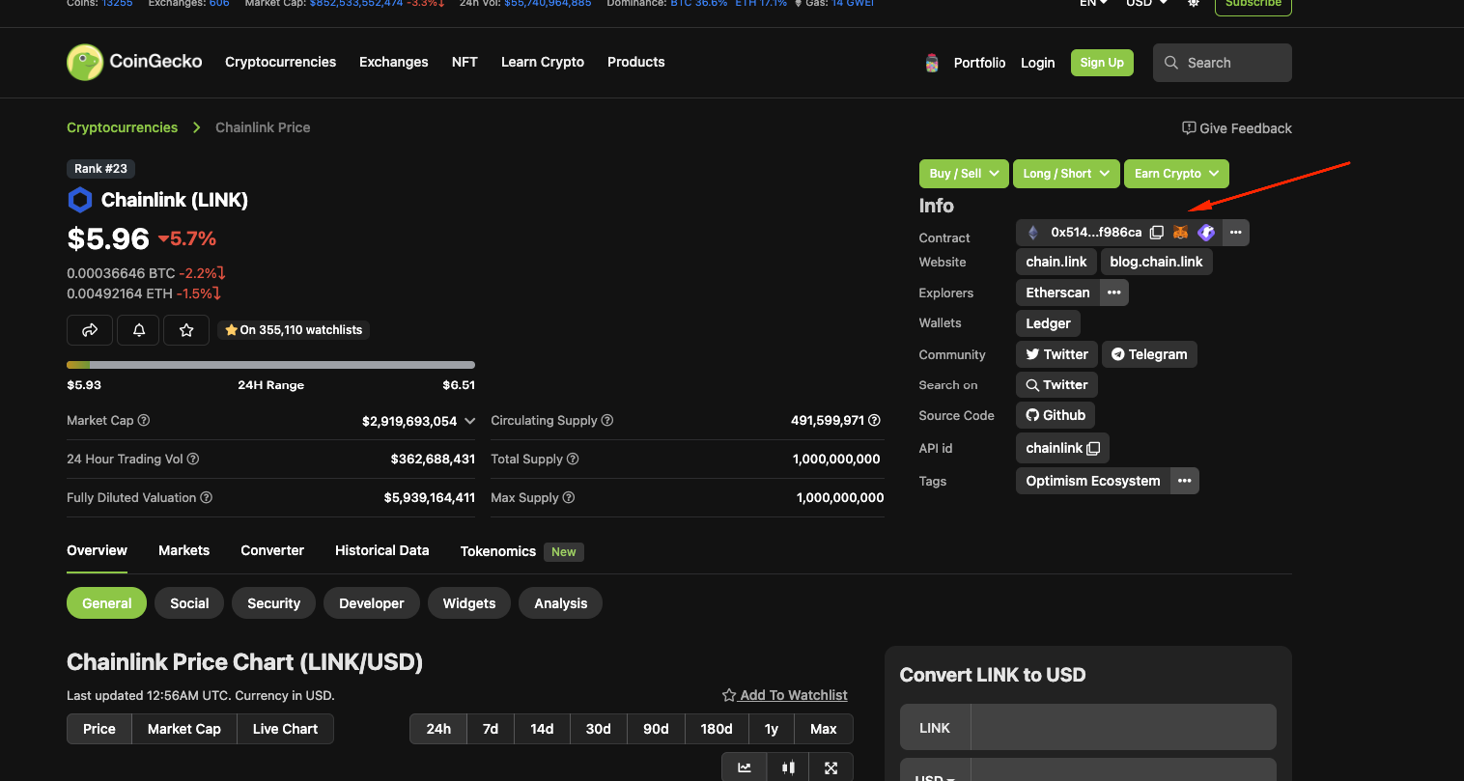Toggle the light/dark theme icon
The width and height of the screenshot is (1464, 781).
(1194, 3)
